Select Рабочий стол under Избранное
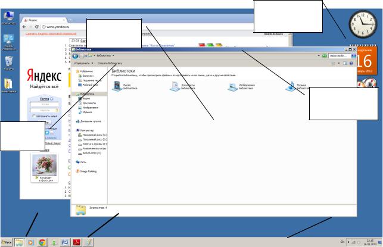The height and width of the screenshot is (247, 383). (x=88, y=85)
